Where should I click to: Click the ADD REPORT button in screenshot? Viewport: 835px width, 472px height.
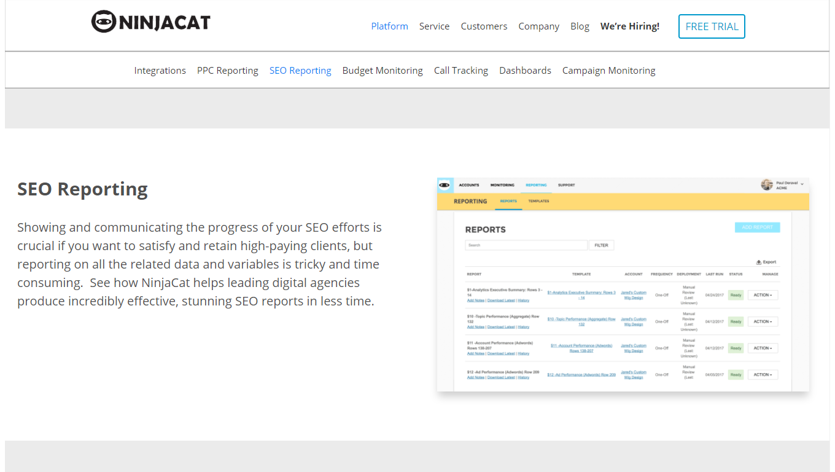pyautogui.click(x=757, y=227)
